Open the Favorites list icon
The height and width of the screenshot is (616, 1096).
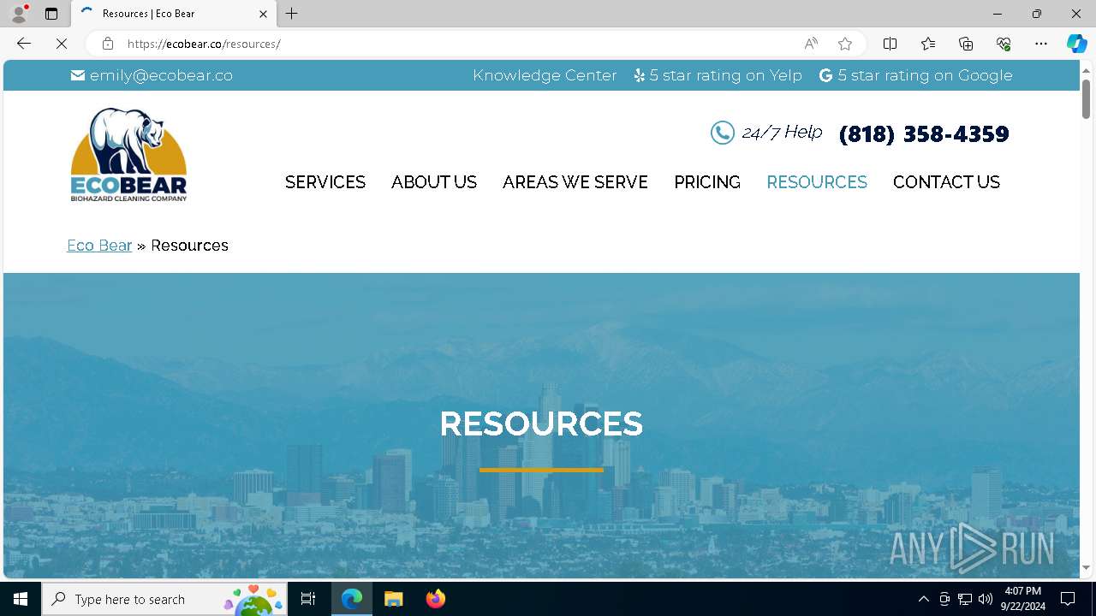[928, 44]
